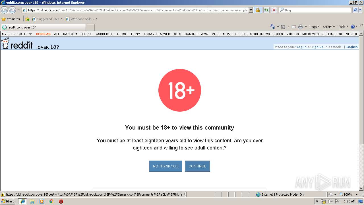Click the taskbar clock showing 1:20 AM
The width and height of the screenshot is (364, 205).
[x=349, y=201]
